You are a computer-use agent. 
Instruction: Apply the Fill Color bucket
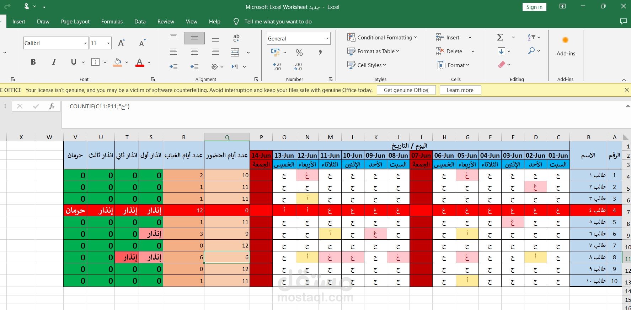(x=118, y=62)
